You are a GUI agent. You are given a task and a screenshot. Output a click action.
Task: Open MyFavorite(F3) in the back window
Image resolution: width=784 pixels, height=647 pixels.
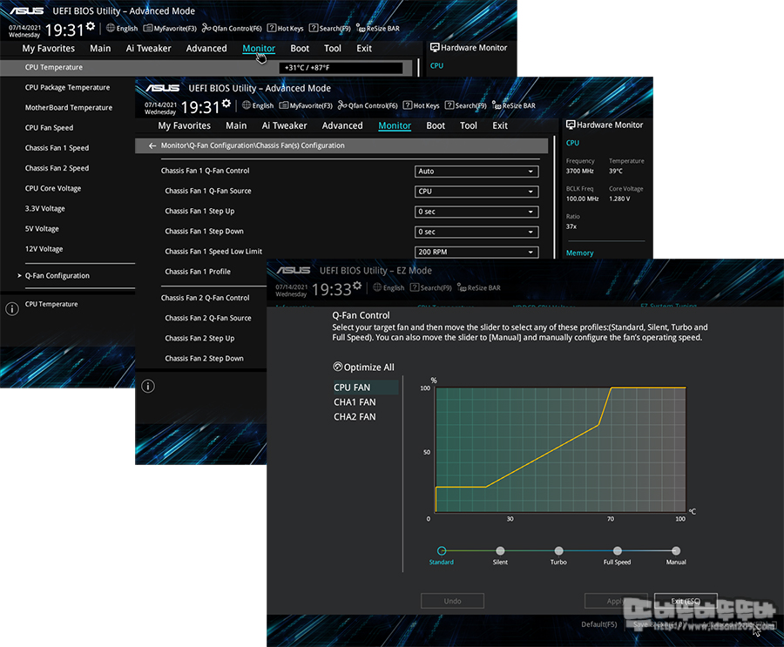[x=170, y=29]
